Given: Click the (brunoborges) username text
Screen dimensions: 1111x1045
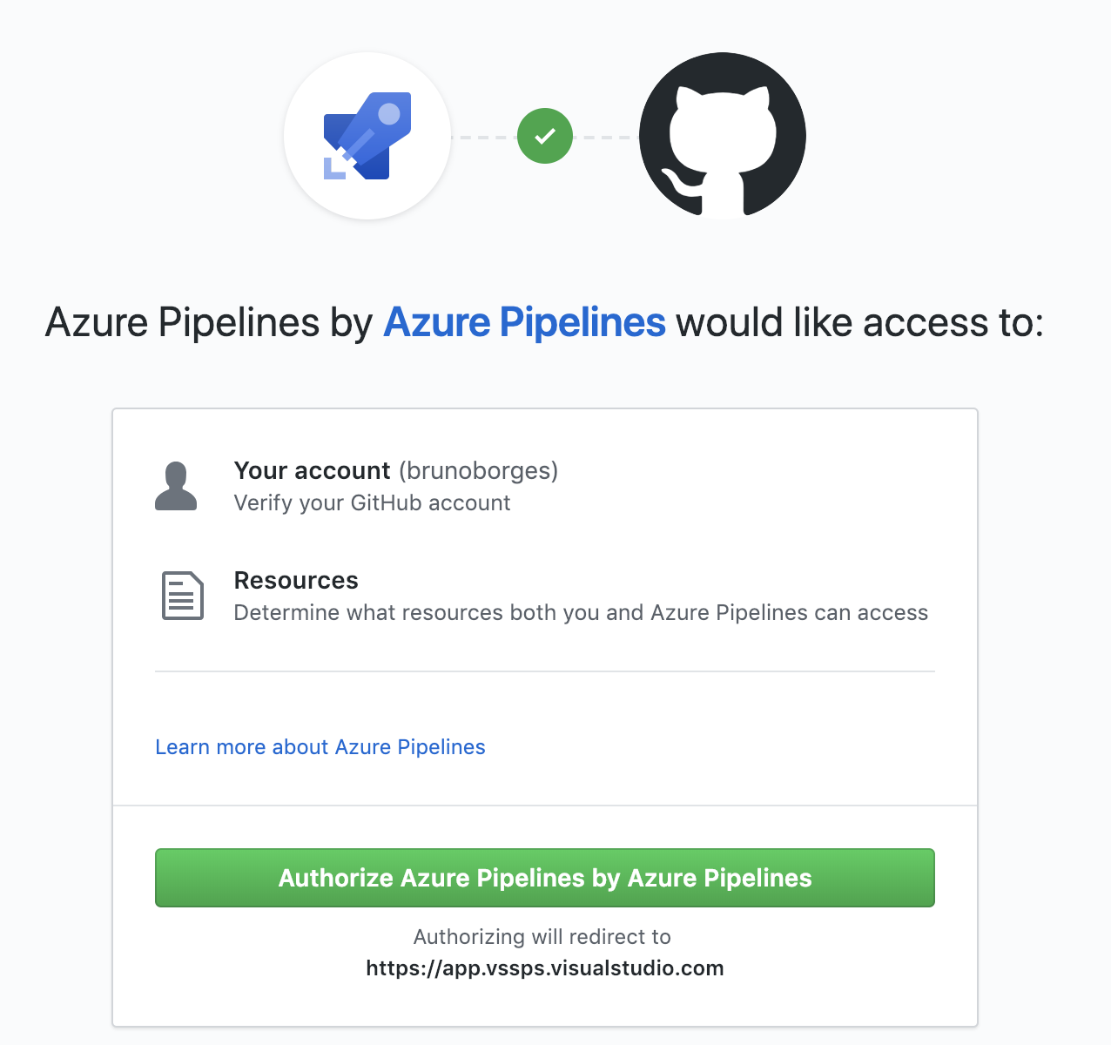Looking at the screenshot, I should point(478,470).
